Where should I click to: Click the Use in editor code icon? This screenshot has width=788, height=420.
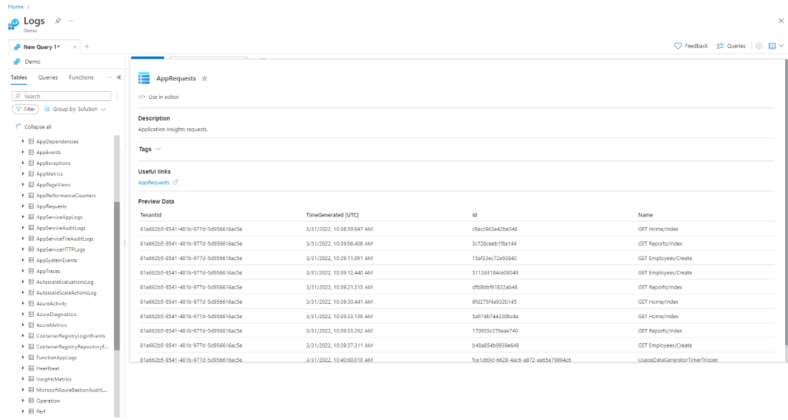click(x=142, y=97)
